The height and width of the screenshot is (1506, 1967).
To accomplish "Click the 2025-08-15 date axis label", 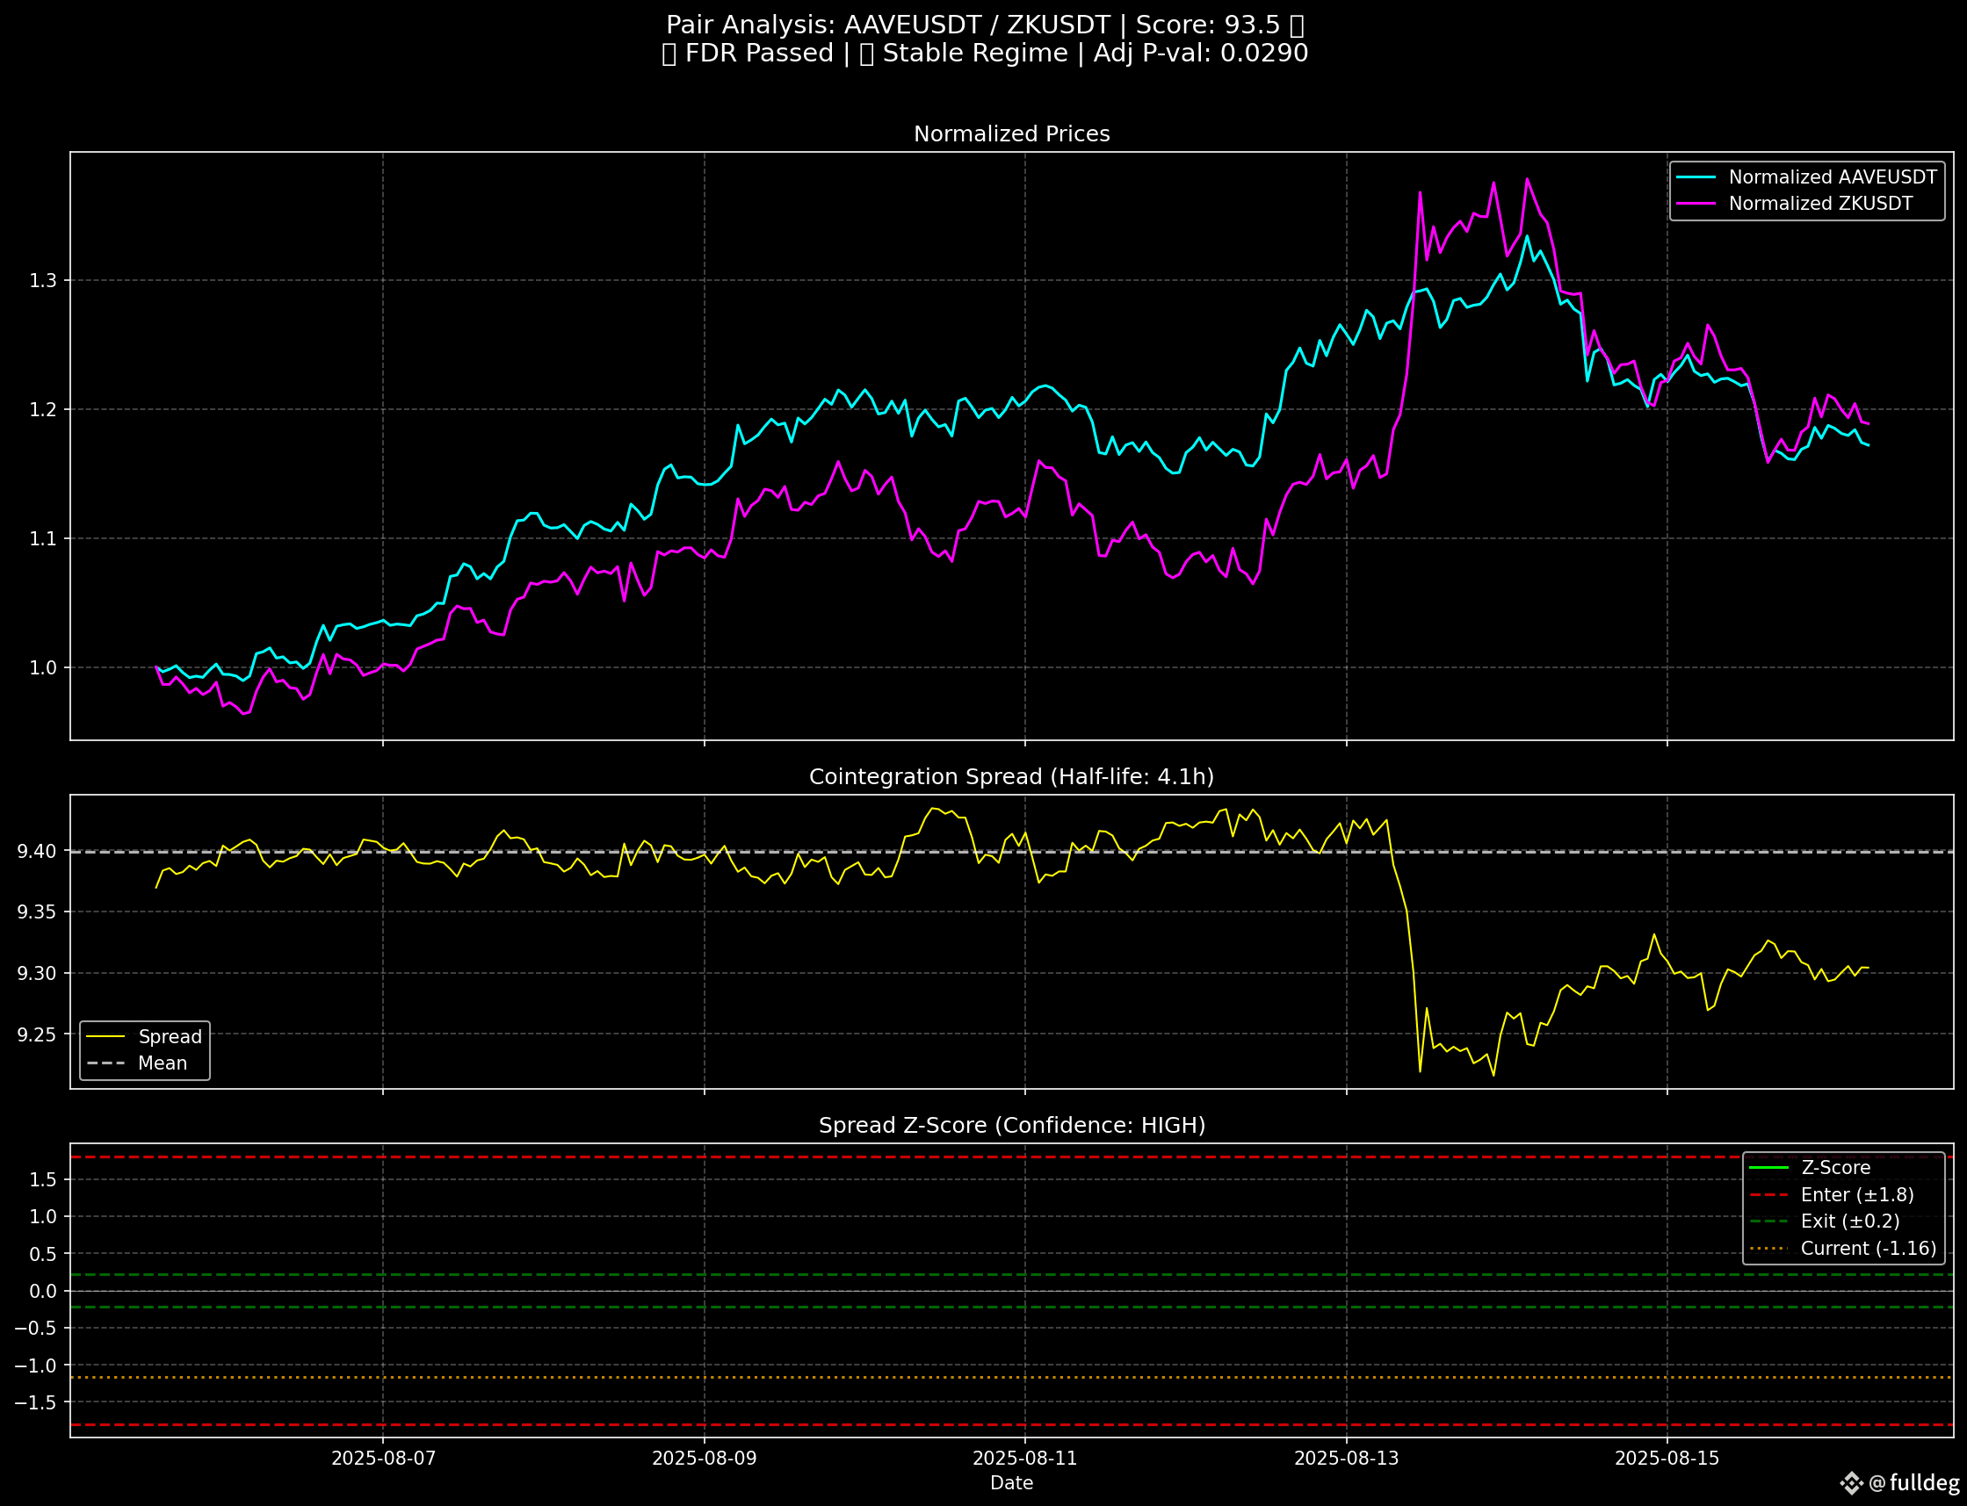I will coord(1667,1459).
